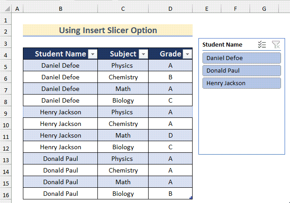Select column D header
Image resolution: width=290 pixels, height=203 pixels.
coord(170,9)
